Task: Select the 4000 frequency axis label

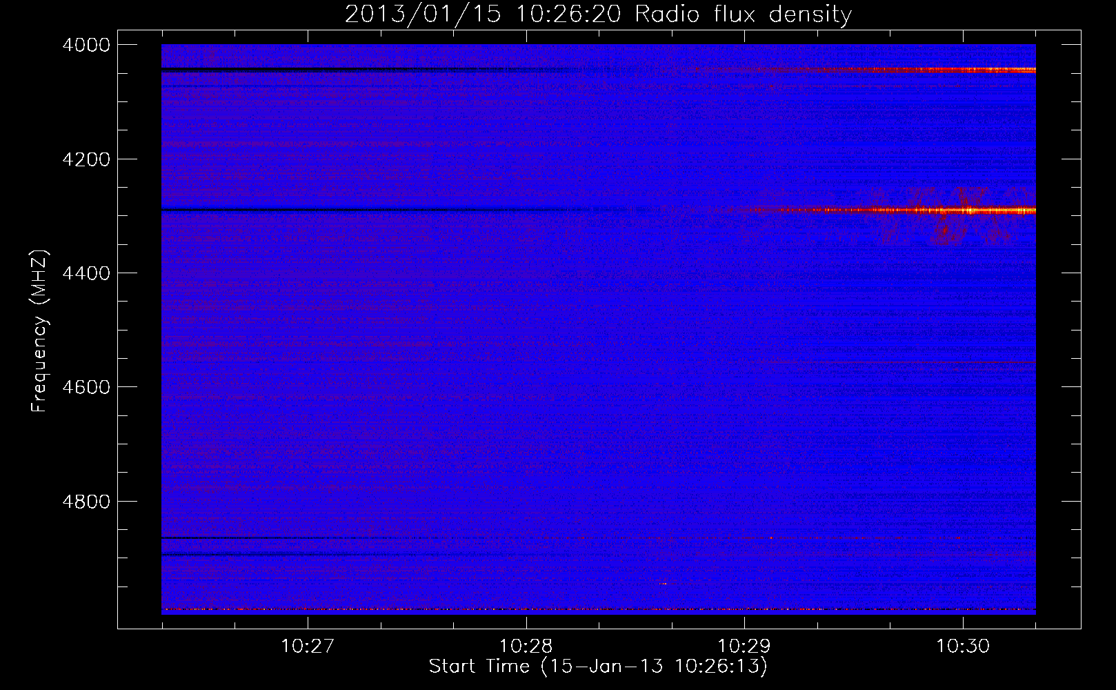Action: 86,45
